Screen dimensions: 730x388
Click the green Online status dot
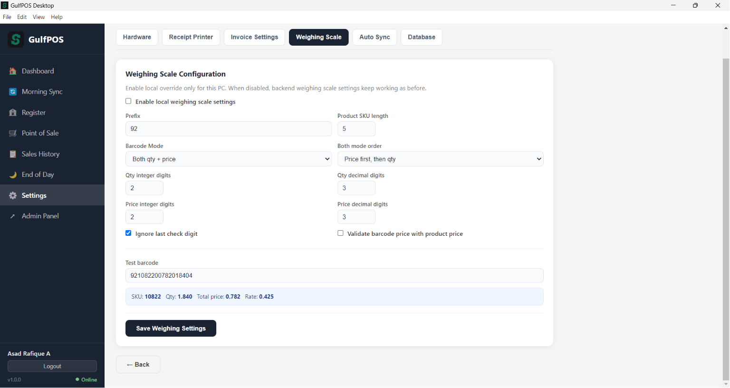click(x=77, y=379)
